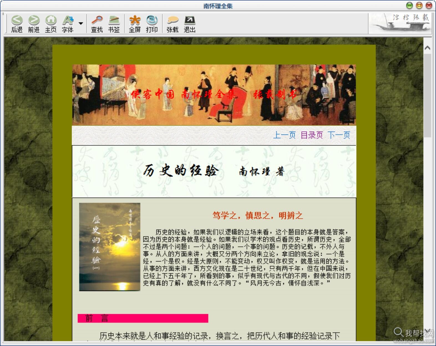The height and width of the screenshot is (346, 436).
Task: Close the 南怀瑾全集 window
Action: (x=429, y=6)
